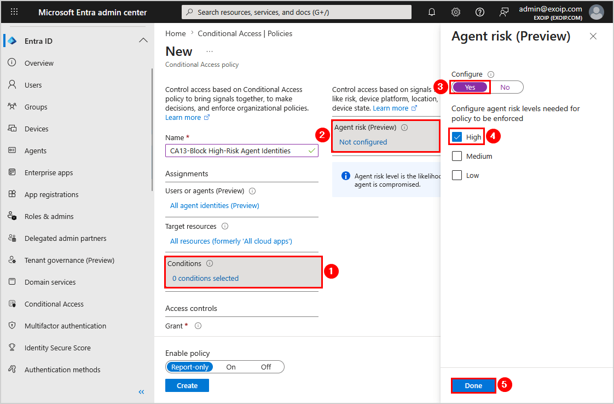The height and width of the screenshot is (404, 614).
Task: Open Not configured under Agent risk
Action: (363, 142)
